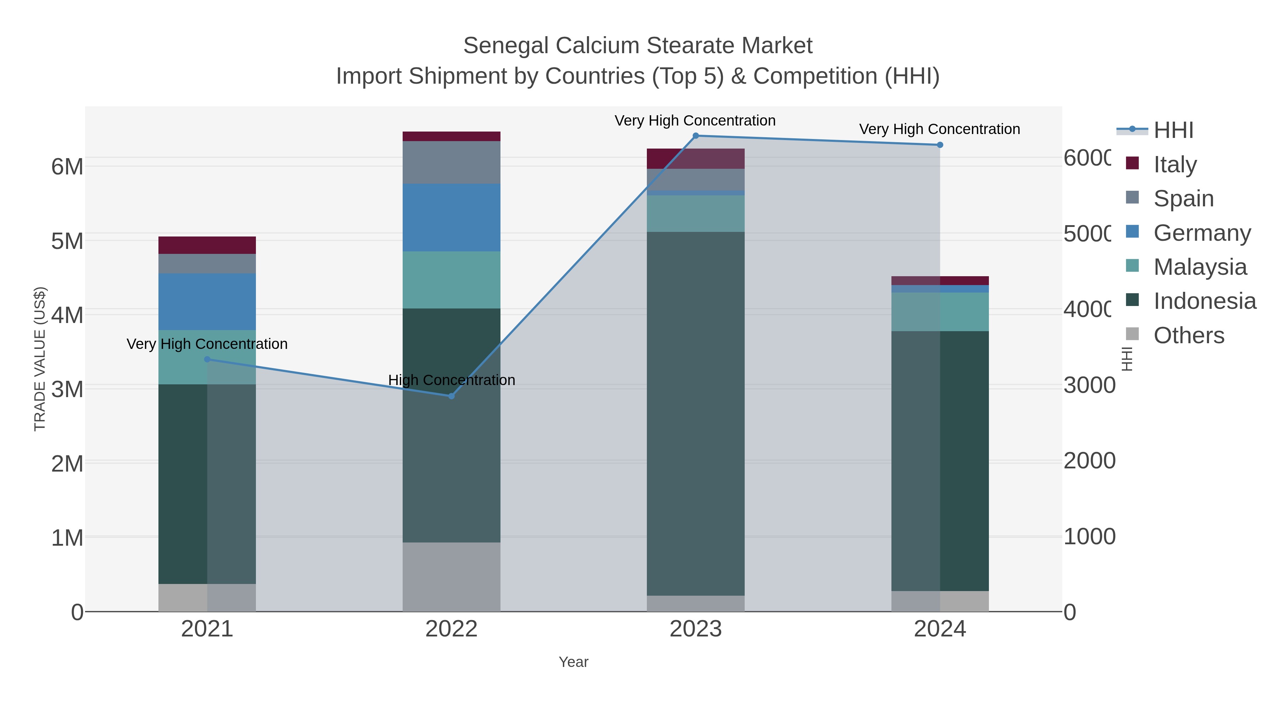Click the 2023 x-axis year label
The image size is (1276, 718).
click(695, 629)
